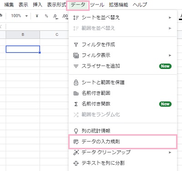
Task: Select データの入力規則 menu entry
Action: (x=123, y=142)
